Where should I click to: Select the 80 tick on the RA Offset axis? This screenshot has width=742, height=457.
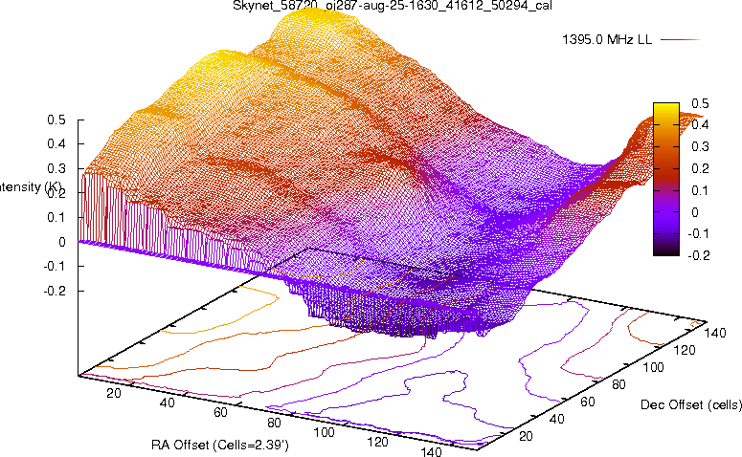[274, 423]
